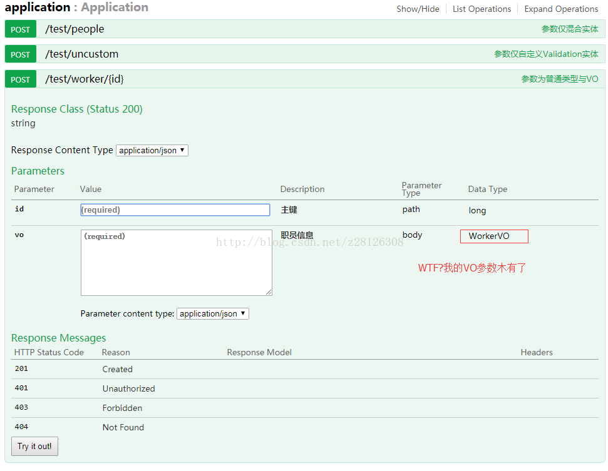608x471 pixels.
Task: Expand the /test/people endpoint path
Action: pos(75,29)
